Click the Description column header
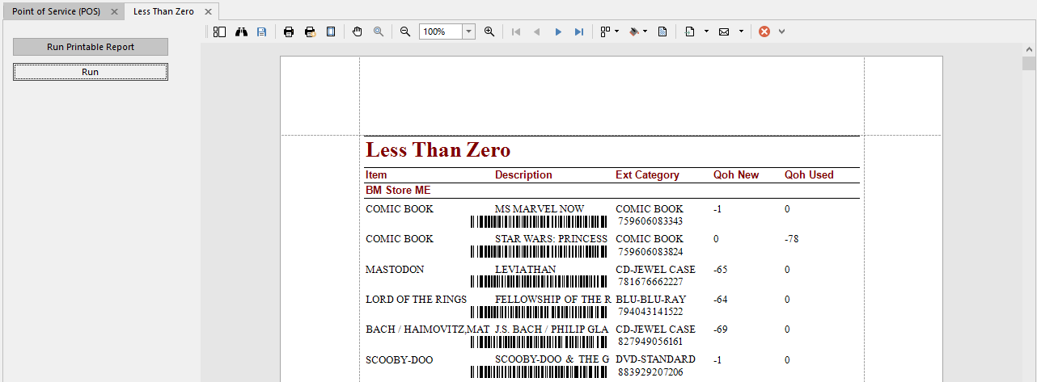The image size is (1037, 382). (523, 174)
